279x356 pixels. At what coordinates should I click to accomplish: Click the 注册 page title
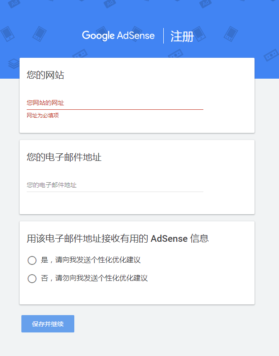click(182, 36)
